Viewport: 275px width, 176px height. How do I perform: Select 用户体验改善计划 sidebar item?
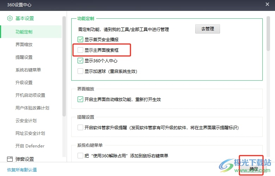point(32,108)
